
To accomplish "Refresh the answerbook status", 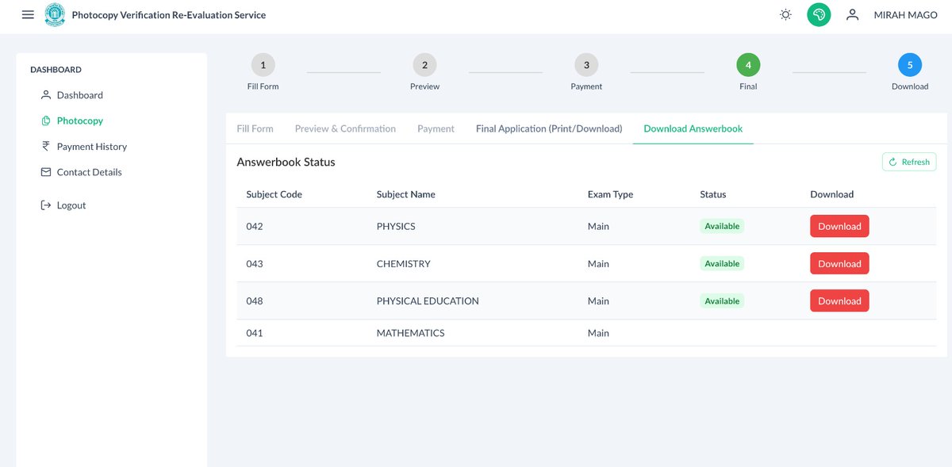I will [909, 162].
